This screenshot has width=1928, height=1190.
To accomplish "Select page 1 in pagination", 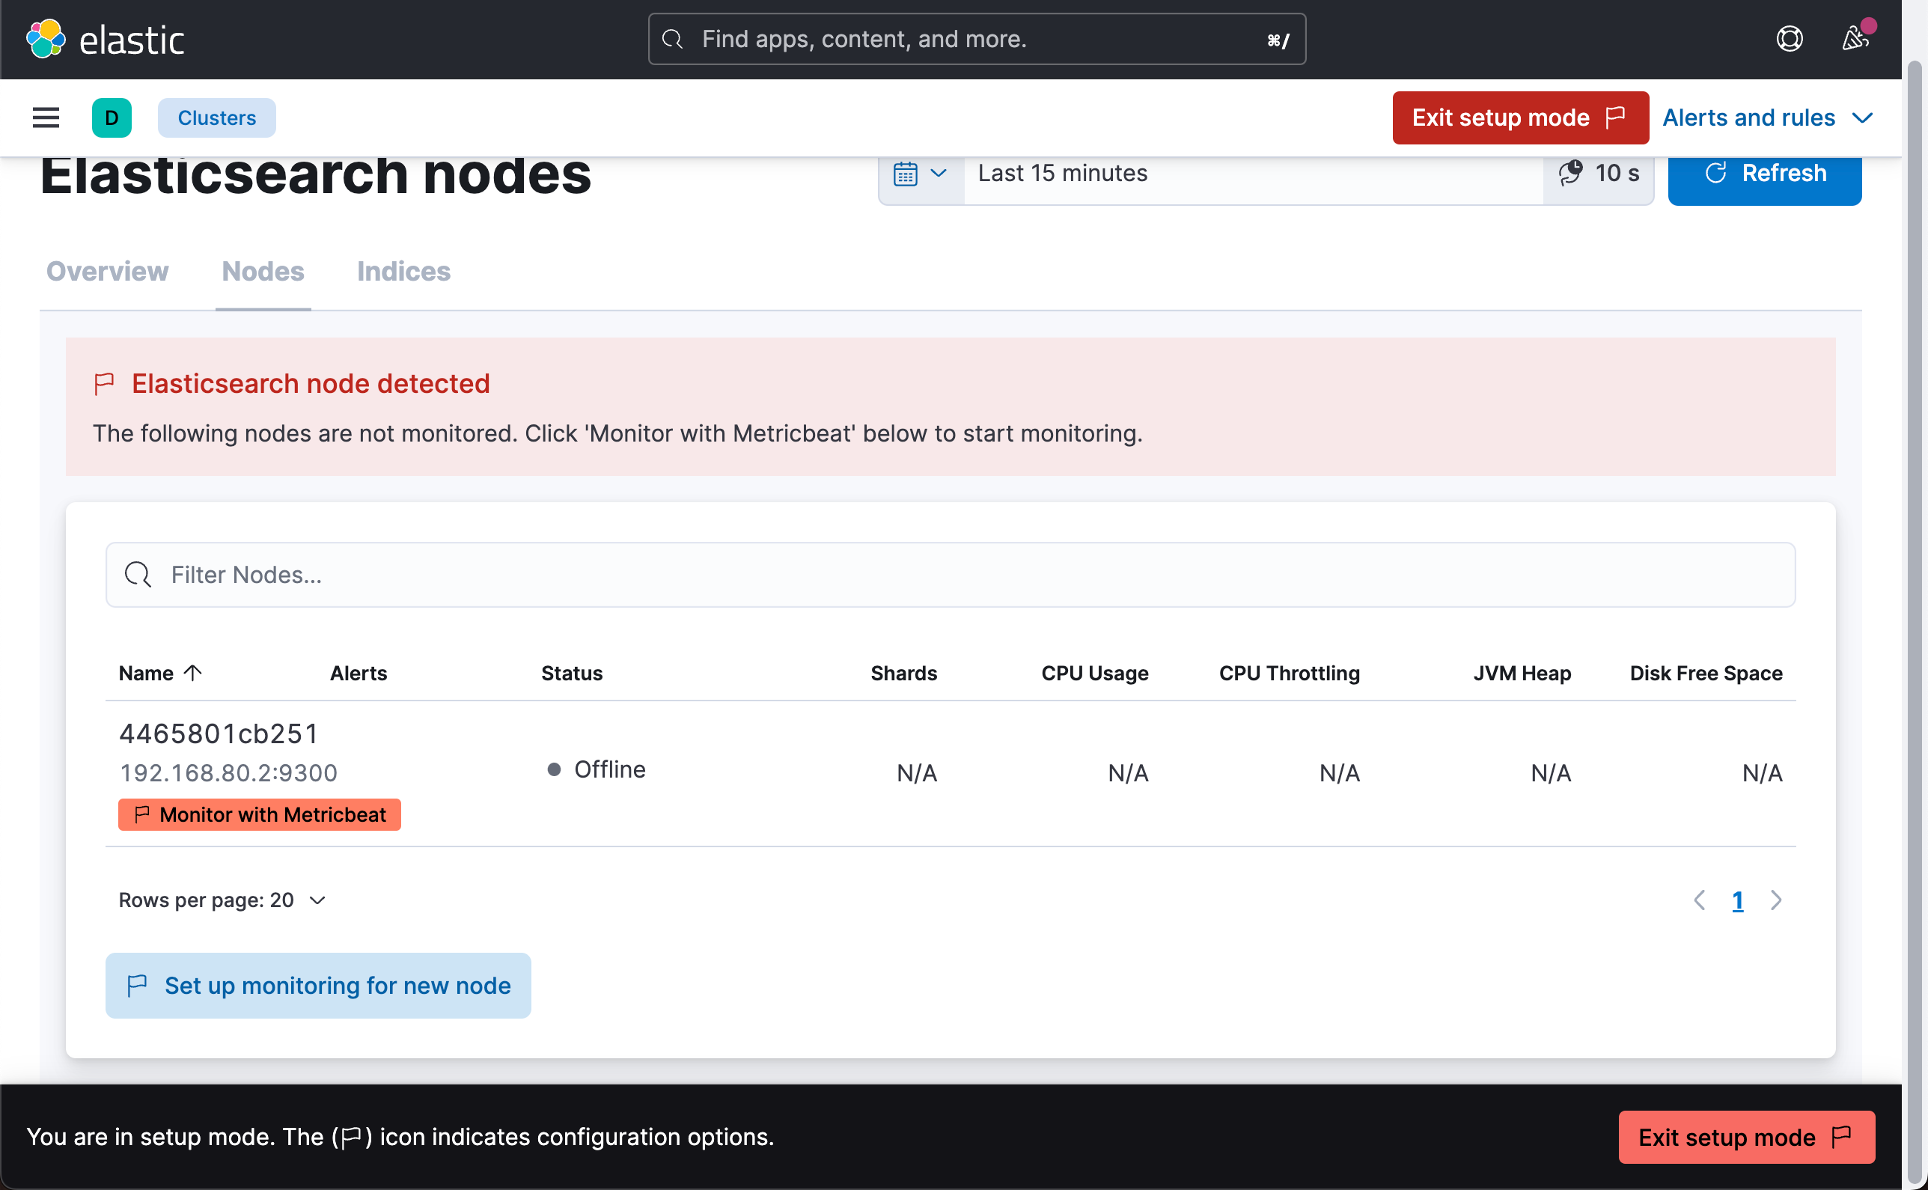I will tap(1738, 900).
